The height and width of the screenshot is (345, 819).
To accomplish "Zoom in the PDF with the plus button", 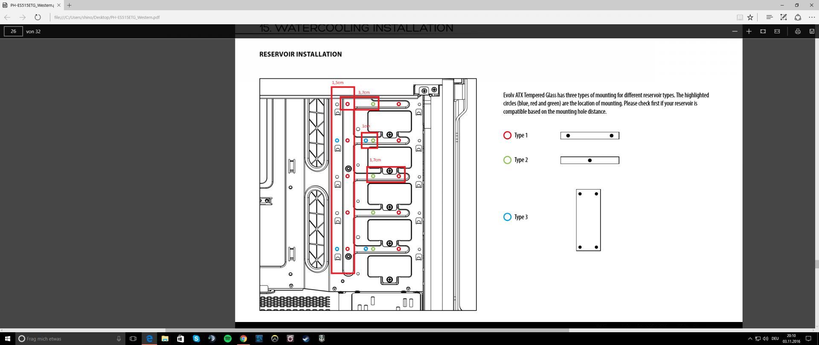I will coord(749,32).
